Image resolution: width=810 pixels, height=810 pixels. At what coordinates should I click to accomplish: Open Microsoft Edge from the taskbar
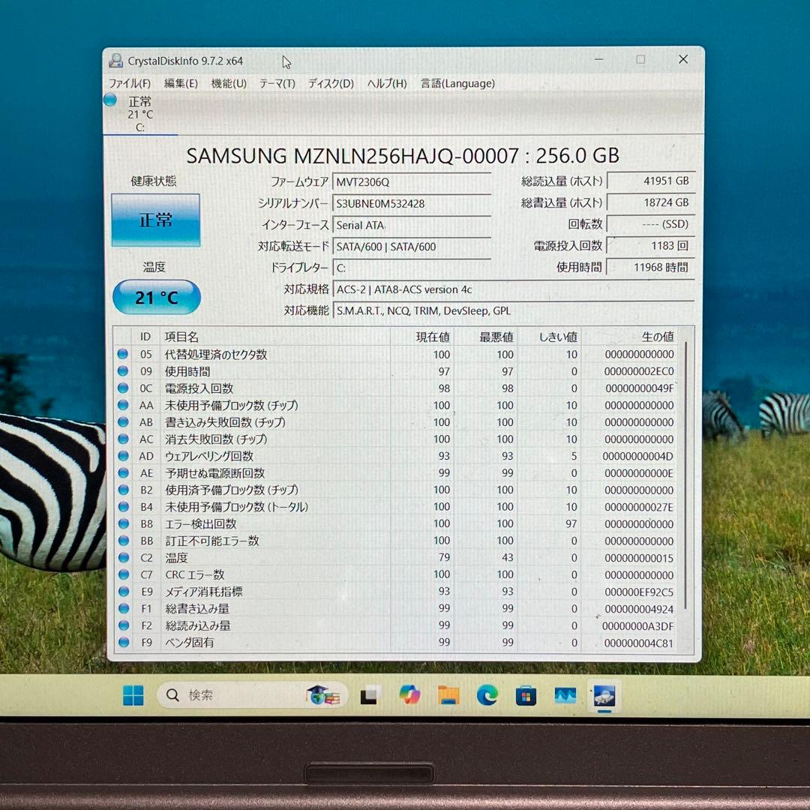click(x=487, y=696)
